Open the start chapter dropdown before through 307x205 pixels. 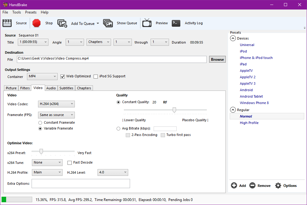123,42
